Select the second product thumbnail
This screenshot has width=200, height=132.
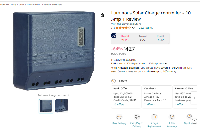pos(62,106)
